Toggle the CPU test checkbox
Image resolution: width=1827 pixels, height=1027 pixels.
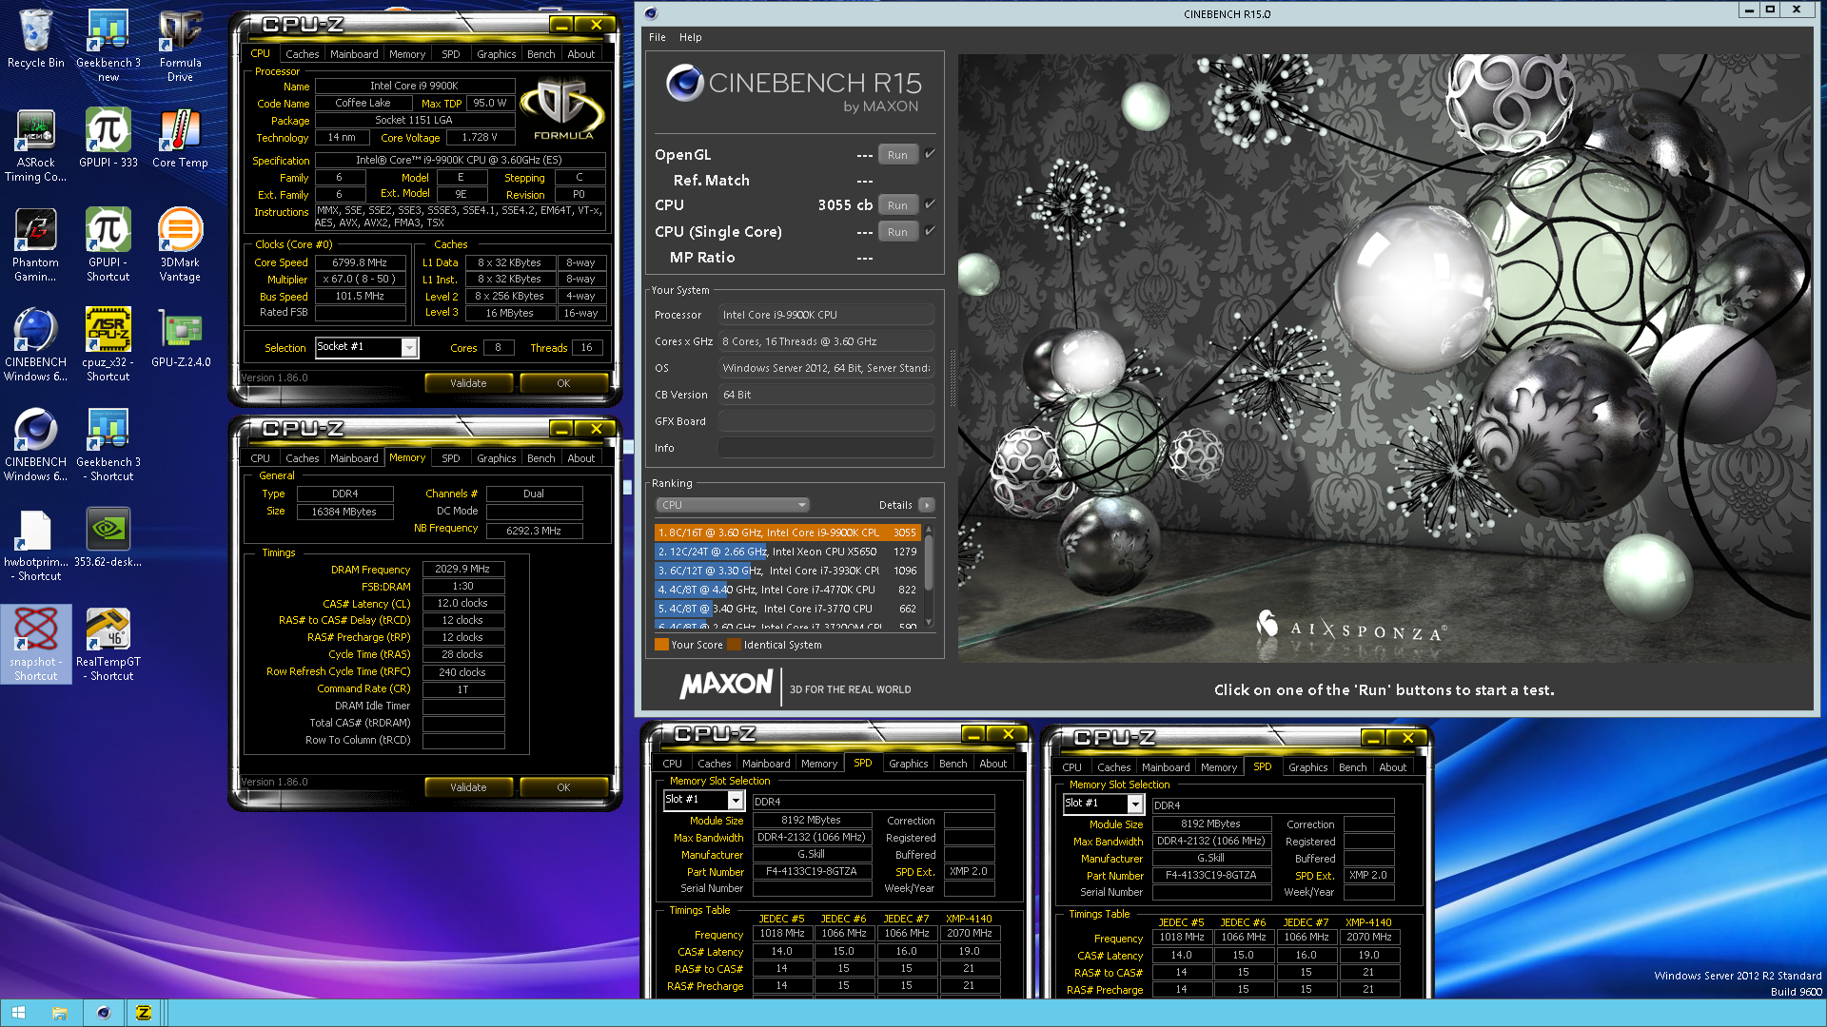[x=930, y=204]
